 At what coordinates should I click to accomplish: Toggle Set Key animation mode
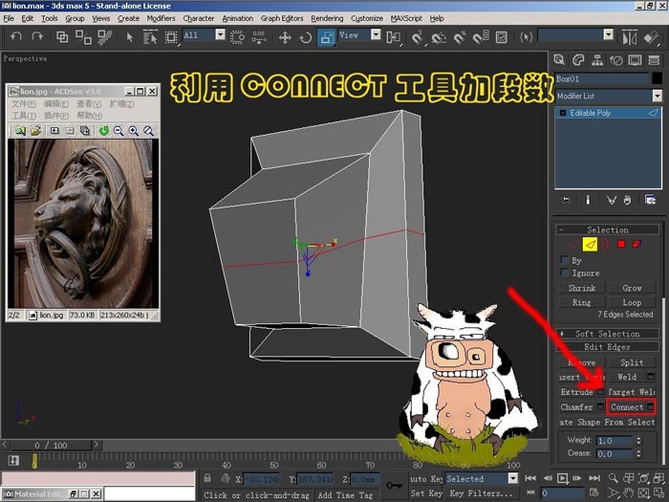tap(426, 493)
